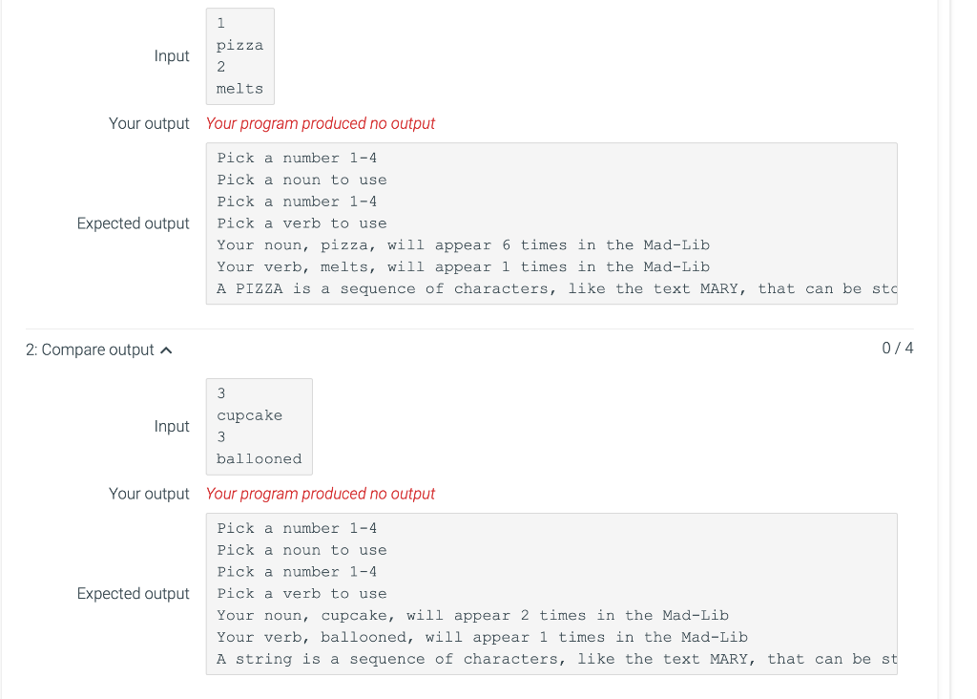Click 'Your program produced no output' message
Viewport: 977px width, 699px height.
(x=321, y=123)
